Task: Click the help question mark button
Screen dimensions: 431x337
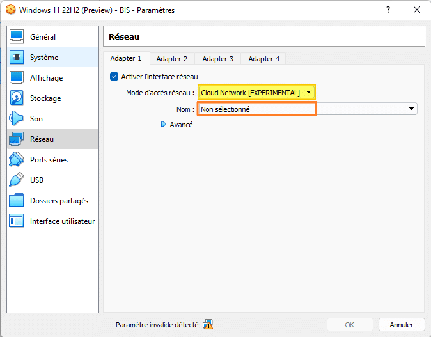Action: pyautogui.click(x=388, y=10)
